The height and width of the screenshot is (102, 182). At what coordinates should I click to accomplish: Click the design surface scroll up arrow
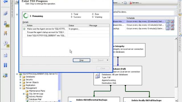click(x=176, y=38)
